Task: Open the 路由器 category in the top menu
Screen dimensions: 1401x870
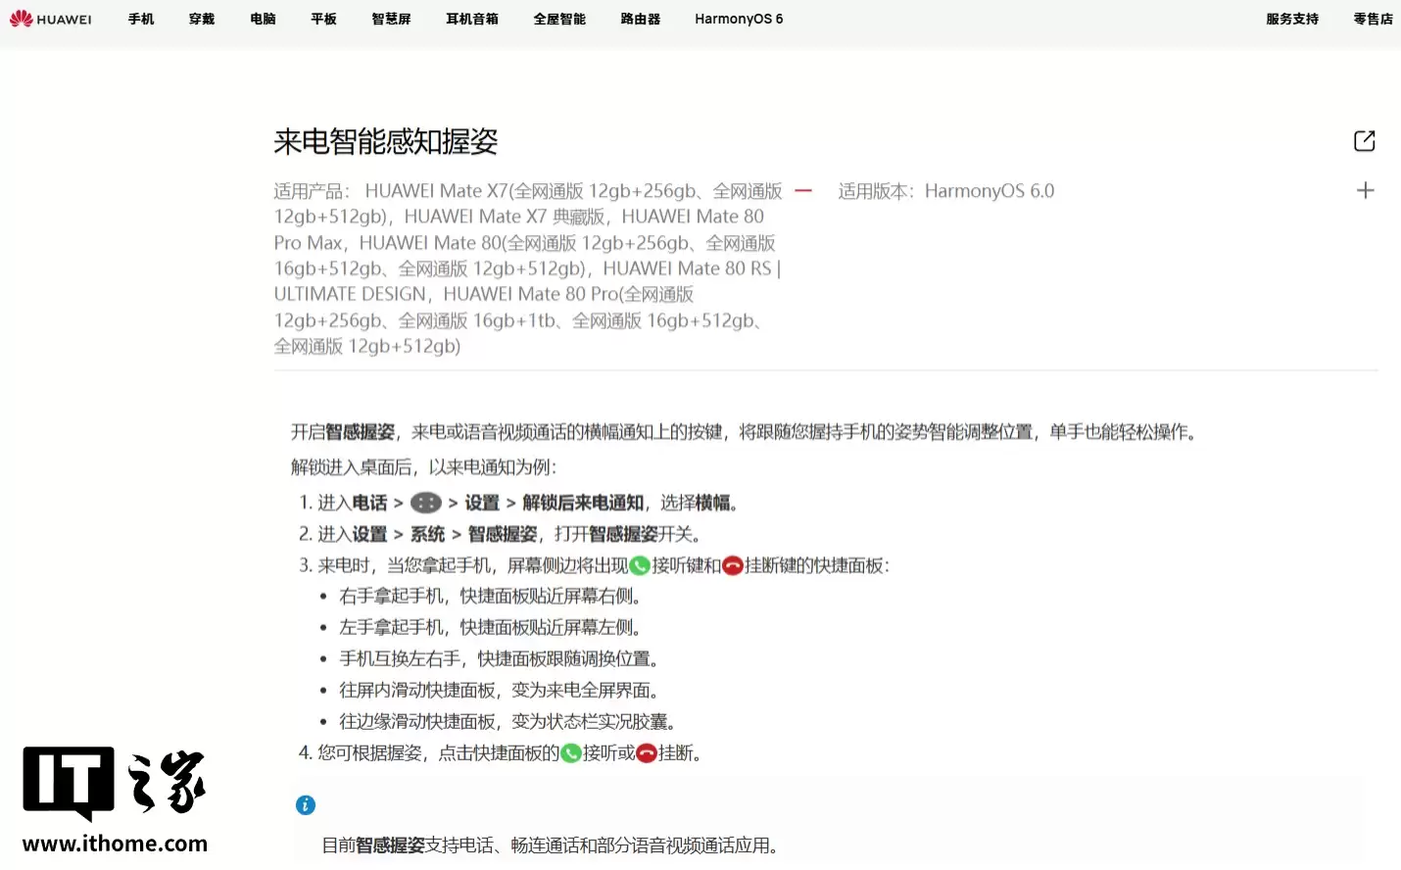Action: tap(639, 18)
